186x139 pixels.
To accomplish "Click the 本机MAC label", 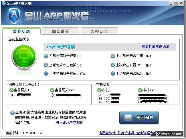I will pos(149,90).
